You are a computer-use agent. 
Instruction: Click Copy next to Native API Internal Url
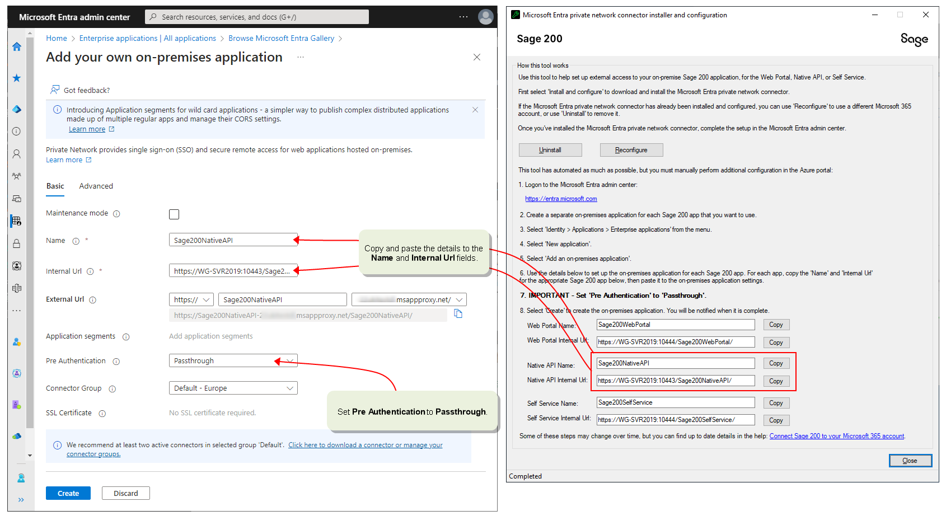[776, 381]
